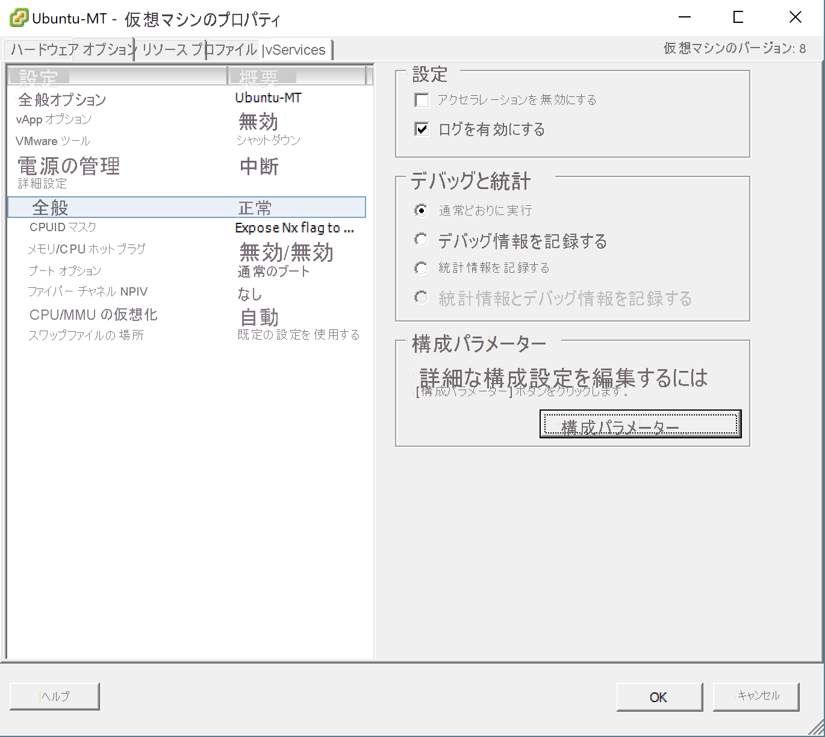The height and width of the screenshot is (737, 825).
Task: Select スワップファイルの場所 row
Action: (x=86, y=335)
